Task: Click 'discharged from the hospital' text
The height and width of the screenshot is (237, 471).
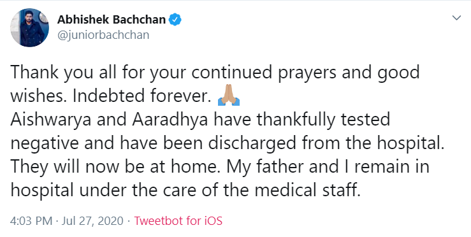Action: point(326,143)
